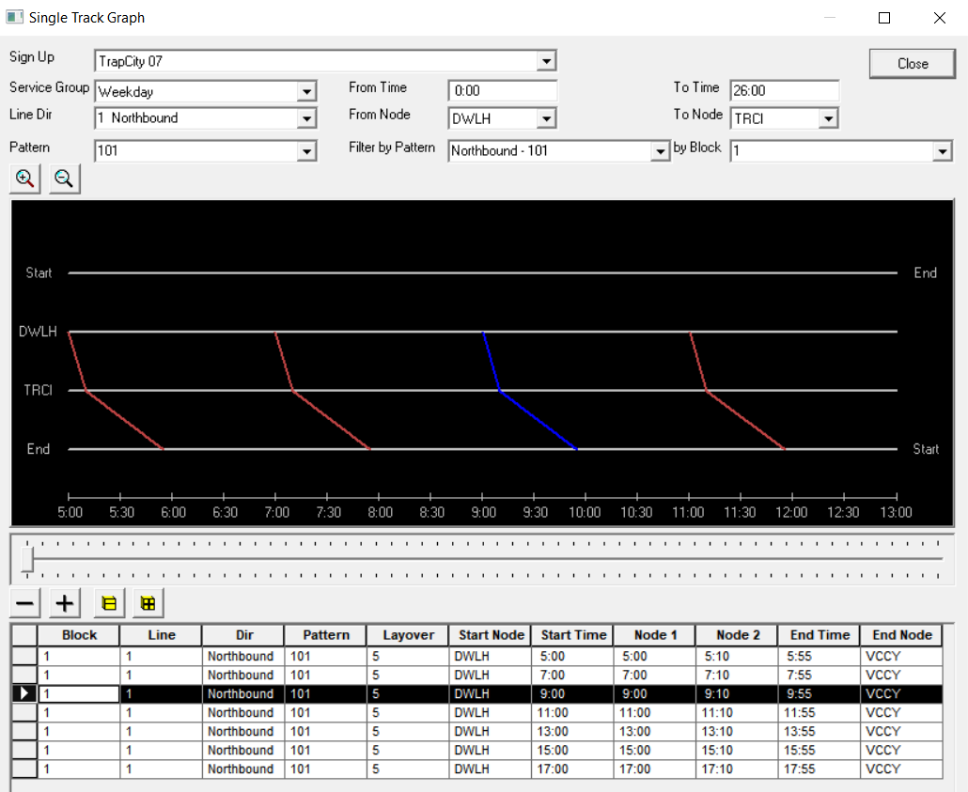Click the yellow two-row block icon

tap(108, 603)
